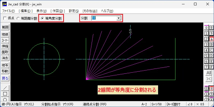Image resolution: width=214 pixels, height=107 pixels.
Task: Toggle layer C button
Action: pyautogui.click(x=211, y=50)
